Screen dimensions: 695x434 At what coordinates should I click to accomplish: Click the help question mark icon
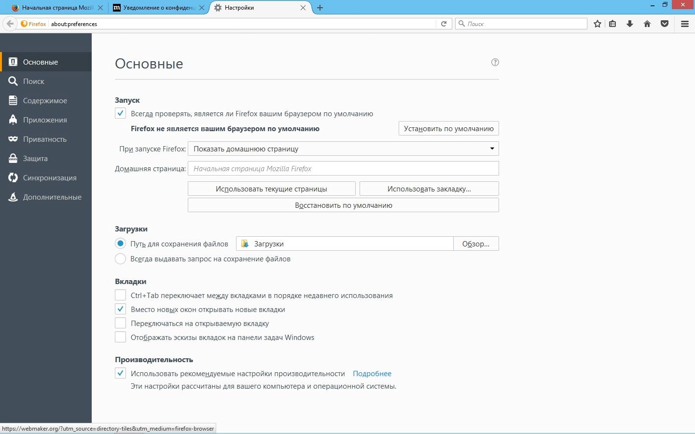click(495, 62)
